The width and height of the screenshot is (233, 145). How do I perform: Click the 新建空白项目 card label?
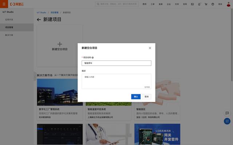60,49
